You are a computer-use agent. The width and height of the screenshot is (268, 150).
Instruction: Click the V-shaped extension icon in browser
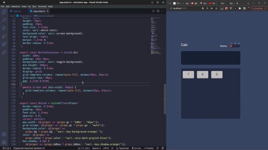(x=231, y=8)
